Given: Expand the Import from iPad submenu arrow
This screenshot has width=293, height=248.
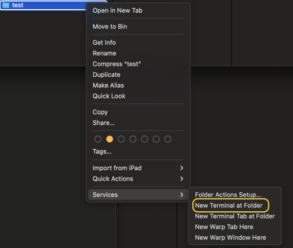Looking at the screenshot, I should point(182,168).
